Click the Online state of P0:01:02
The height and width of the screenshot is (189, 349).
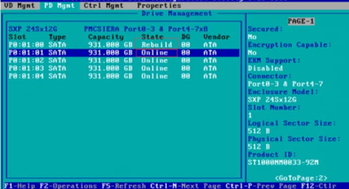[154, 60]
